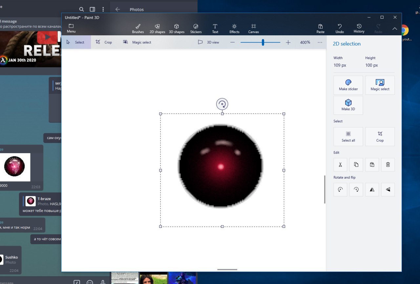Activate the Select tool
Image resolution: width=420 pixels, height=284 pixels.
click(x=76, y=42)
